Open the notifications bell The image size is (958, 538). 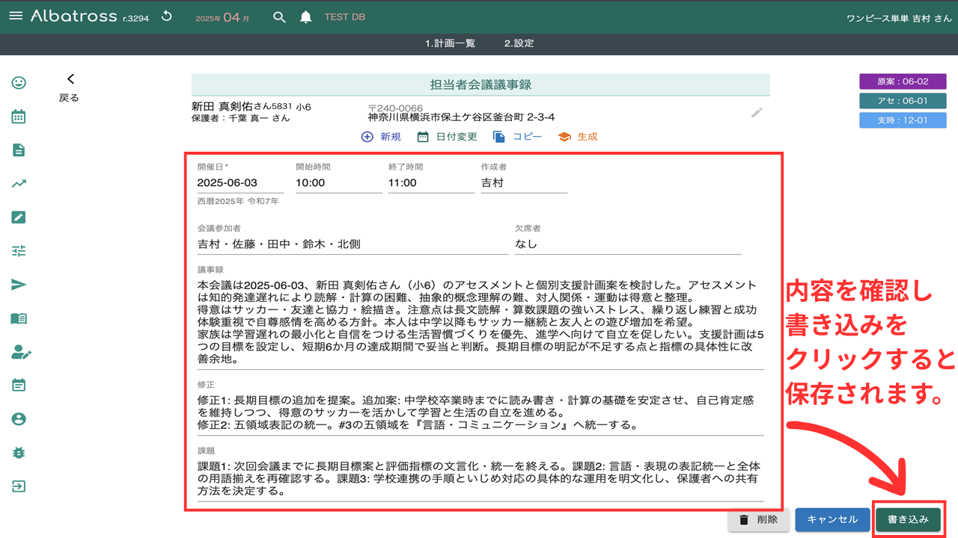[305, 17]
